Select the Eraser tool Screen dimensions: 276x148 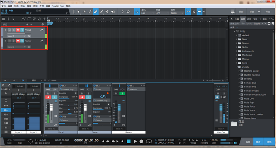(x=96, y=12)
